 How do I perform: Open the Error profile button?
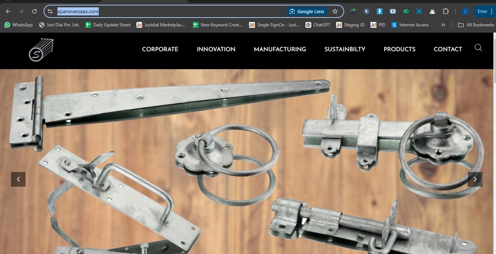(x=482, y=11)
